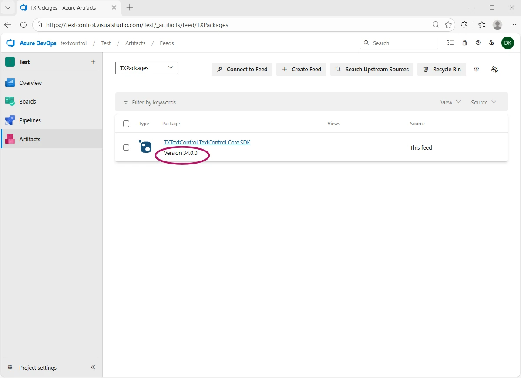Open Azure DevOps help menu
The width and height of the screenshot is (521, 378).
[x=478, y=43]
